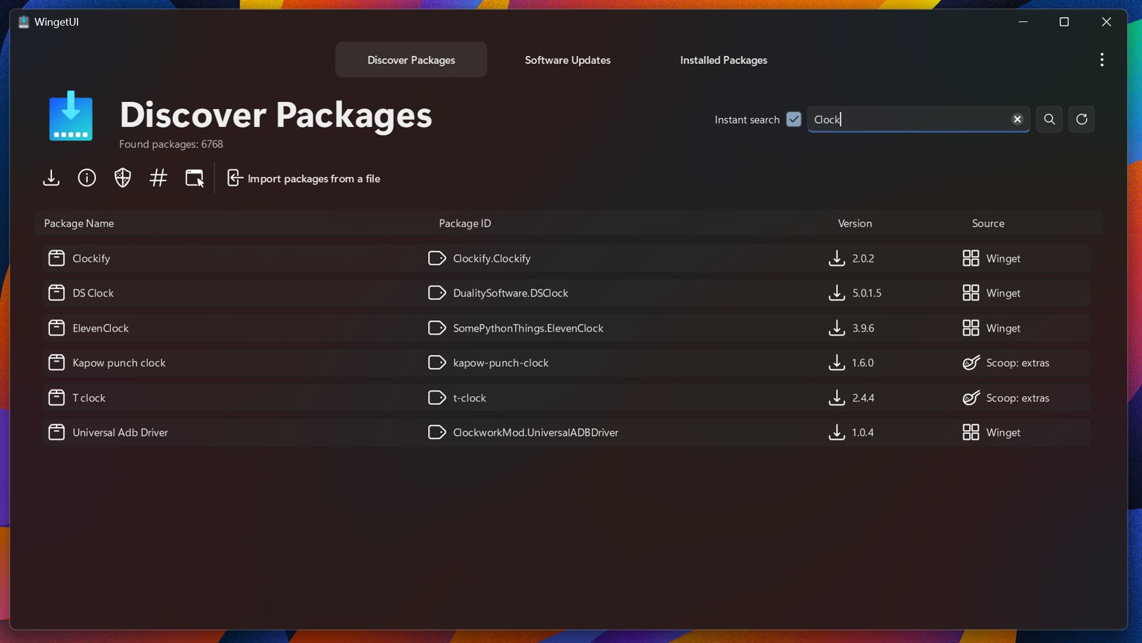Viewport: 1142px width, 643px height.
Task: Click the download icon beside version 2.0.2
Action: point(837,258)
